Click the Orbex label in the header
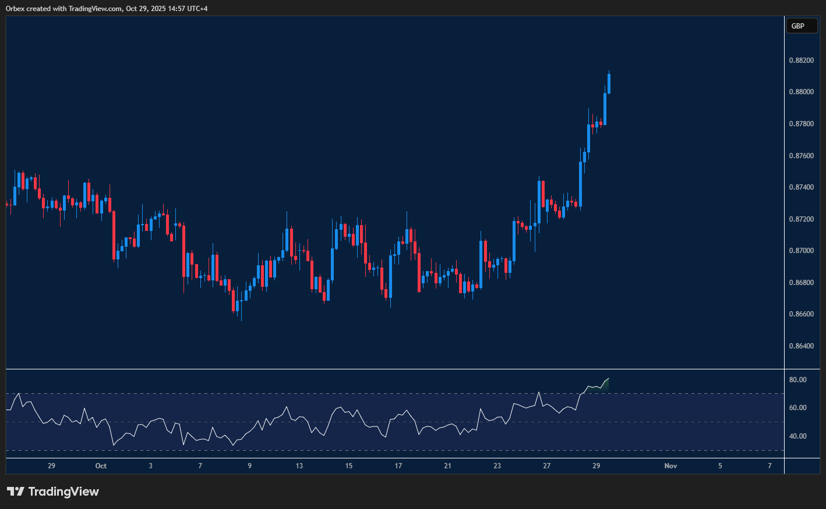826x509 pixels. [14, 8]
